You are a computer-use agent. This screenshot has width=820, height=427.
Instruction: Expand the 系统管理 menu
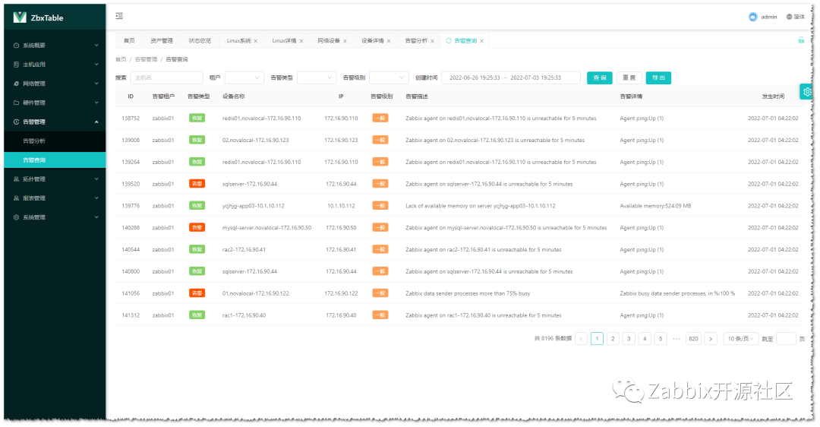(x=96, y=217)
